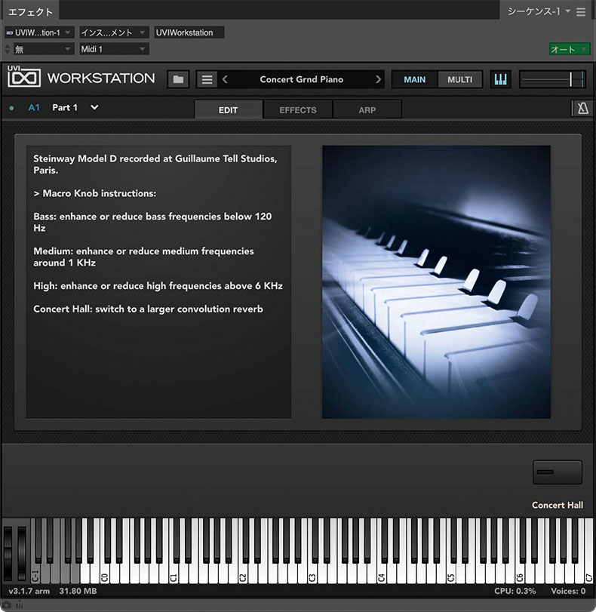Image resolution: width=596 pixels, height=612 pixels.
Task: Click the modulation wheel
Action: coord(21,552)
